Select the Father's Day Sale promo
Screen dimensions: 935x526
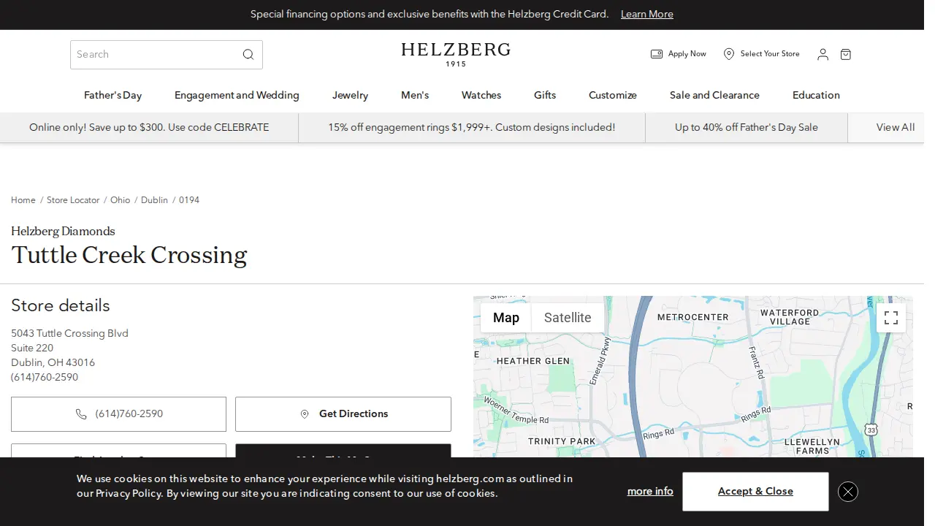(x=747, y=127)
